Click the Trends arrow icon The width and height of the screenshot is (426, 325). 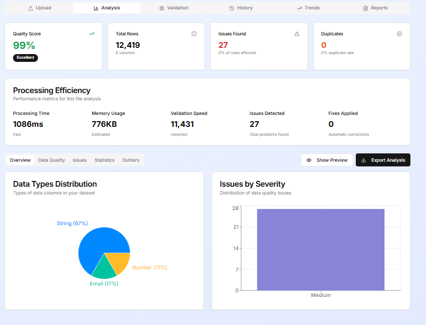[299, 8]
